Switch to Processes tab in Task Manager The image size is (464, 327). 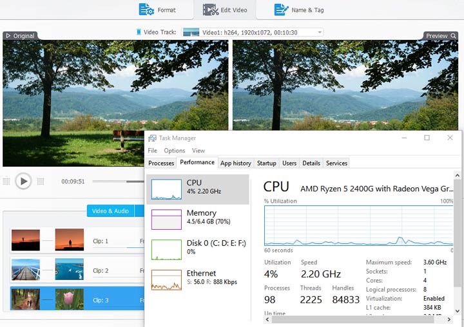point(161,163)
